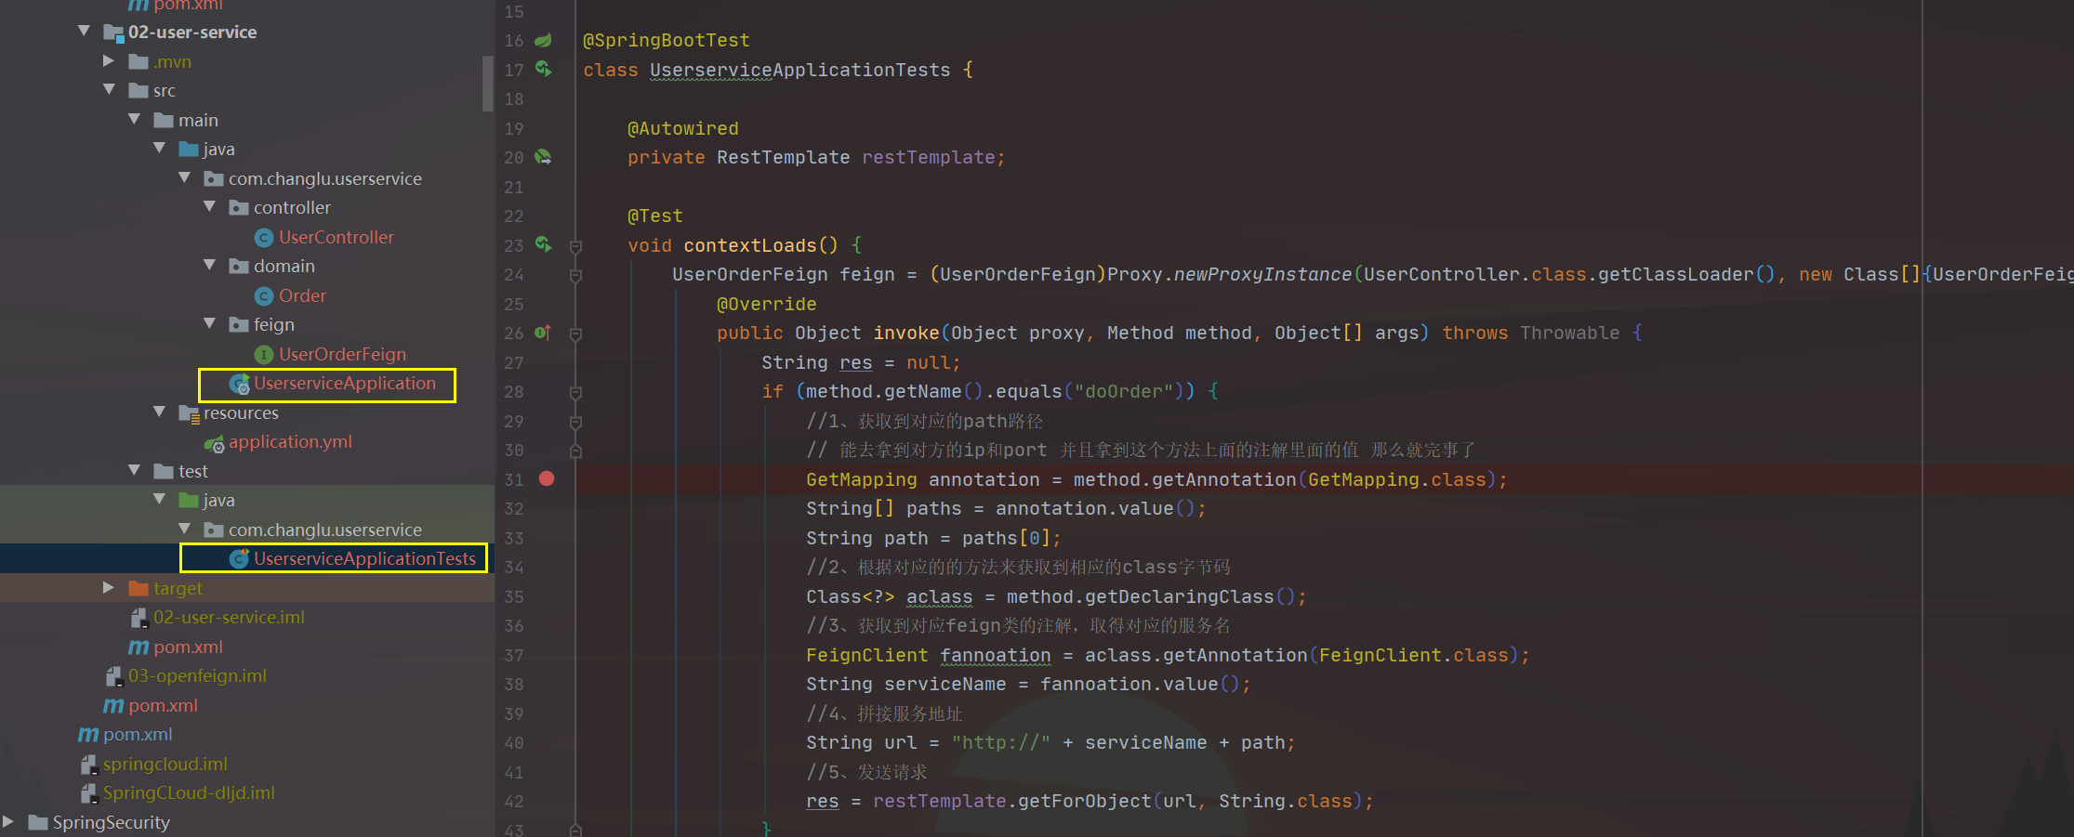
Task: Collapse the domain package
Action: coord(210,266)
